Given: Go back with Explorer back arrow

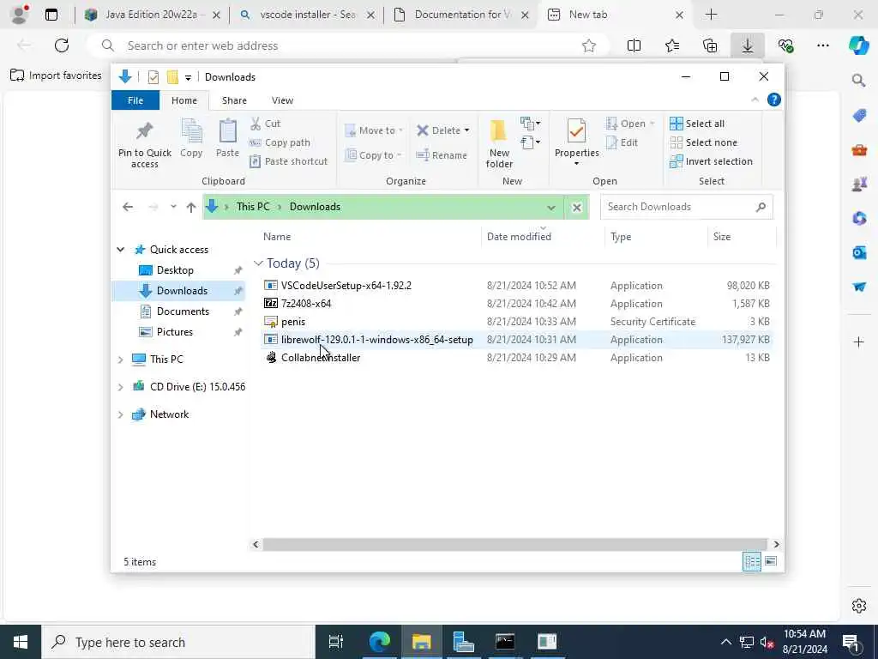Looking at the screenshot, I should [128, 207].
